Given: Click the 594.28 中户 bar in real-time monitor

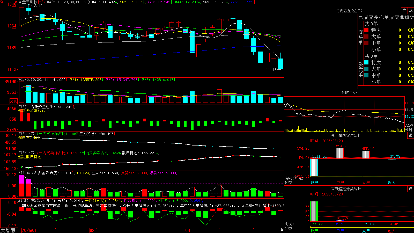Looking at the screenshot, I should (340, 153).
